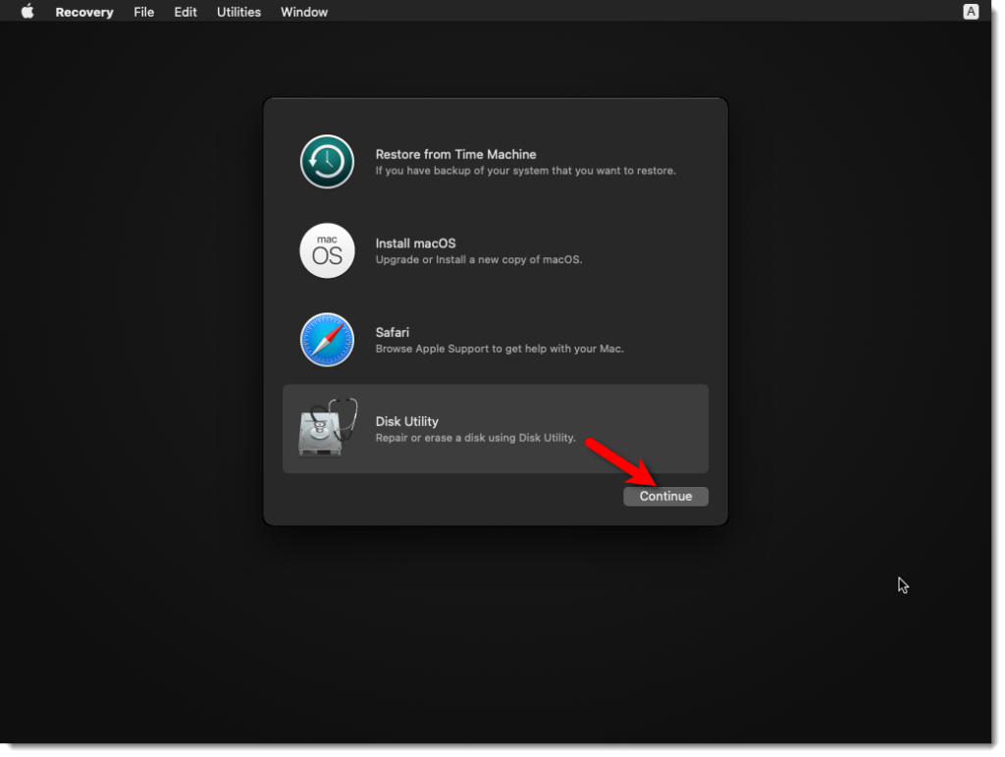Screen dimensions: 1005x757
Task: Open the Apple logo menu
Action: point(26,12)
